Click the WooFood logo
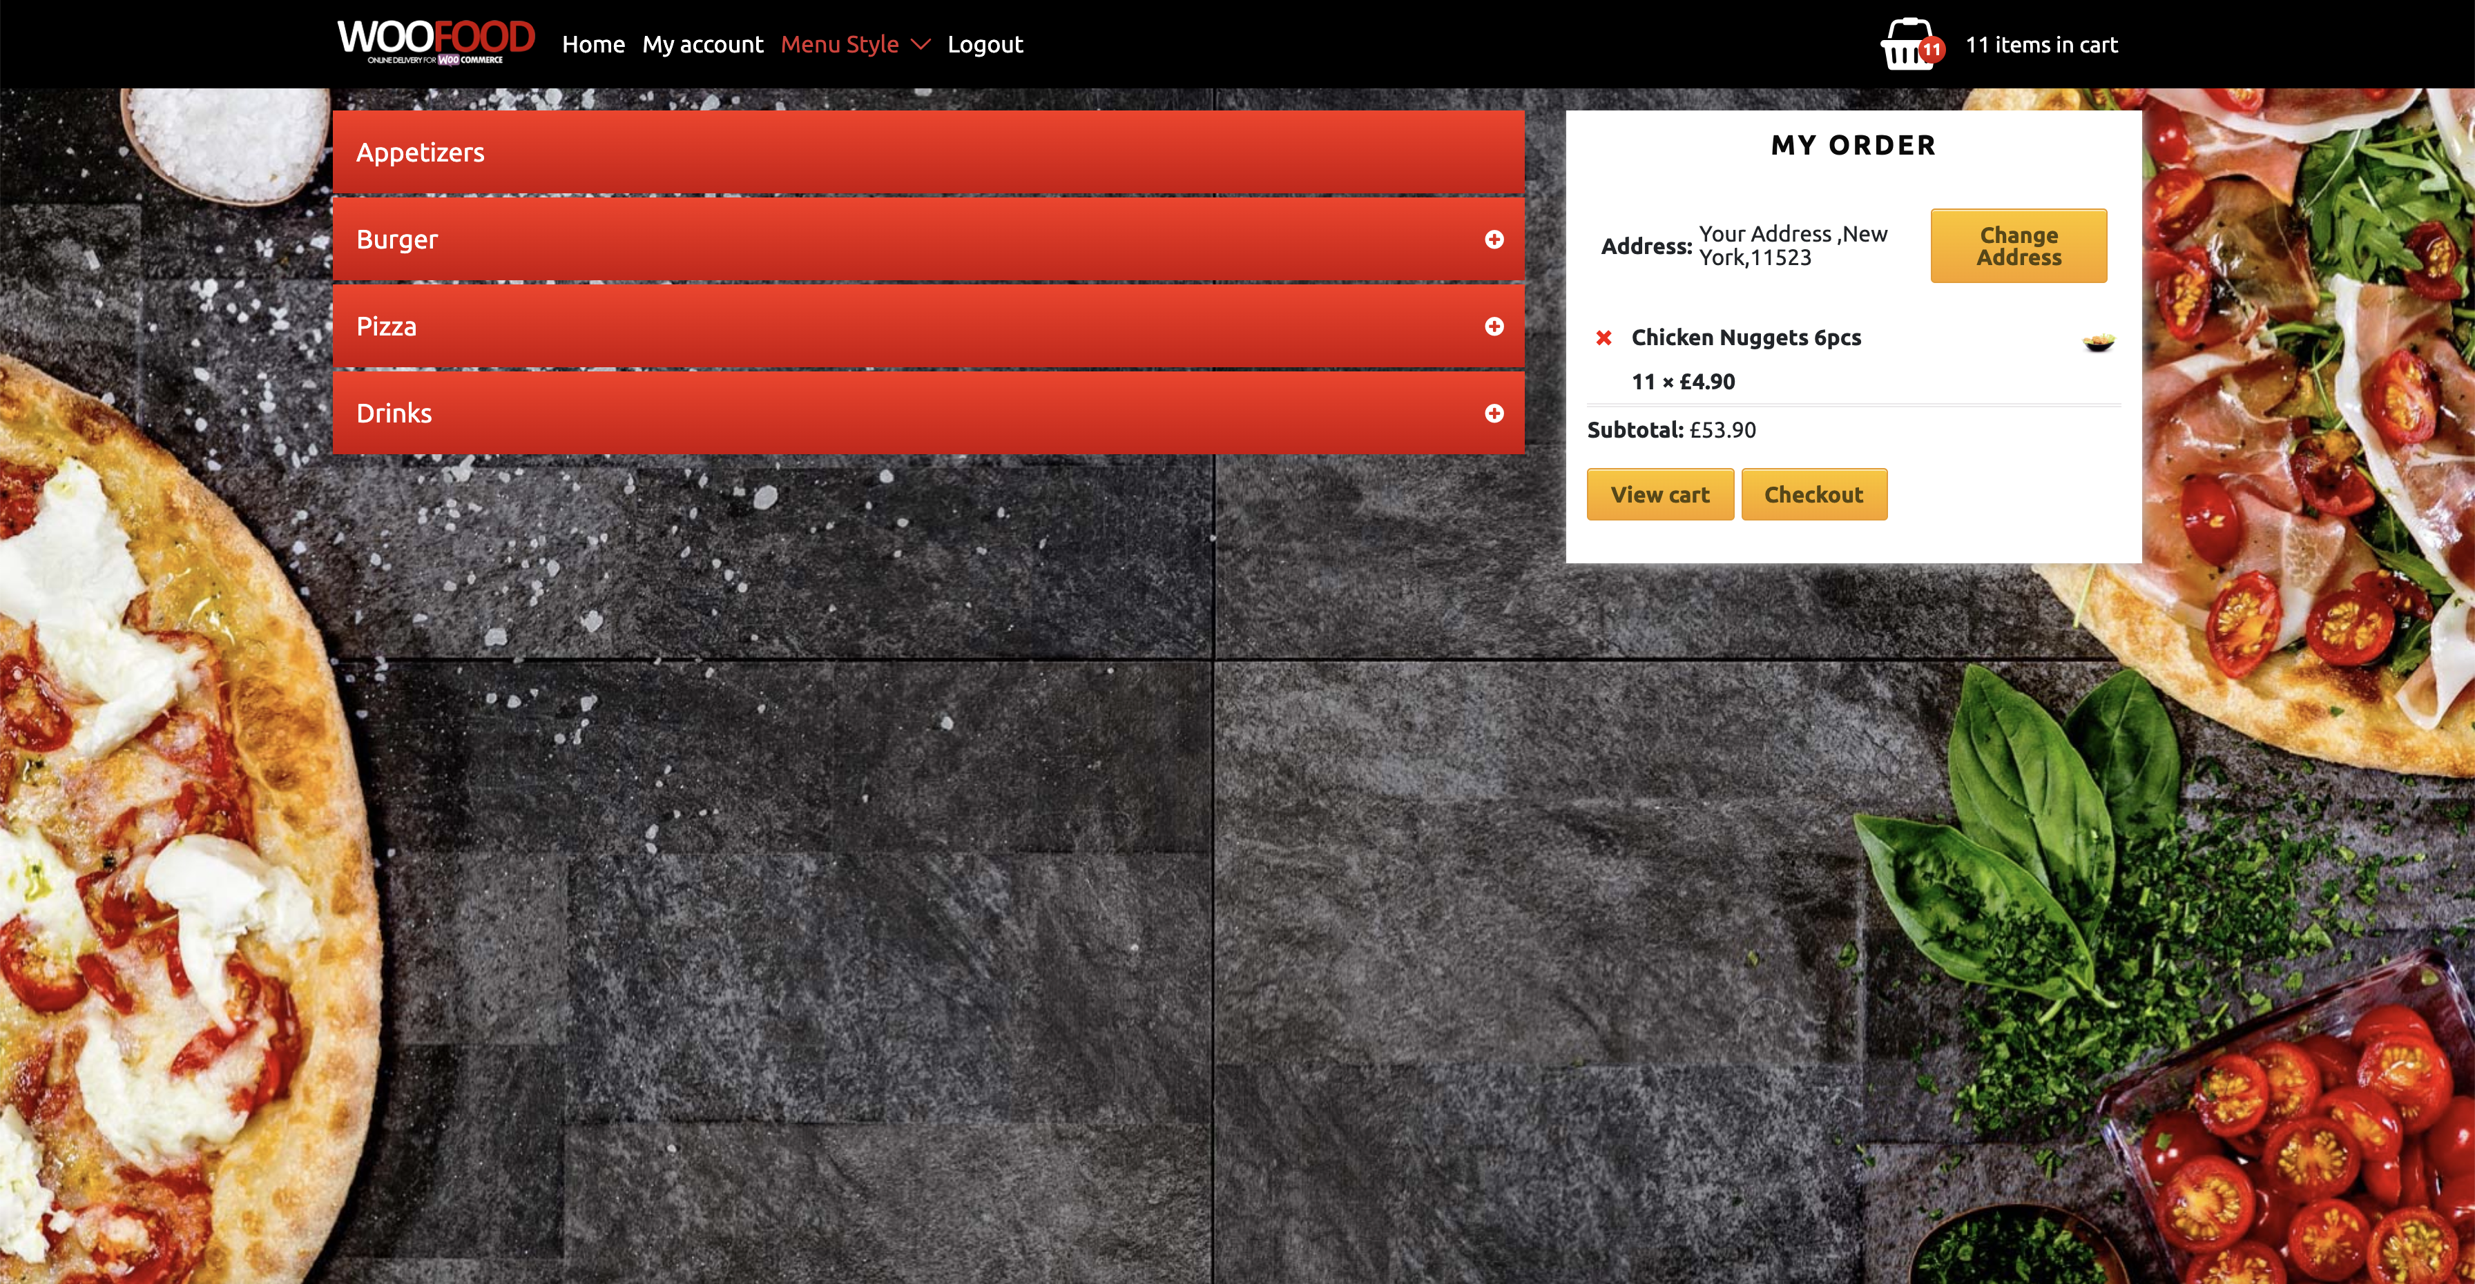The image size is (2475, 1284). pyautogui.click(x=435, y=42)
